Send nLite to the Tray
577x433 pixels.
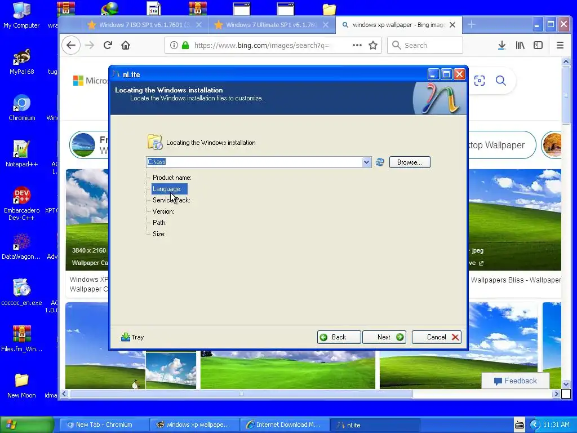[132, 337]
